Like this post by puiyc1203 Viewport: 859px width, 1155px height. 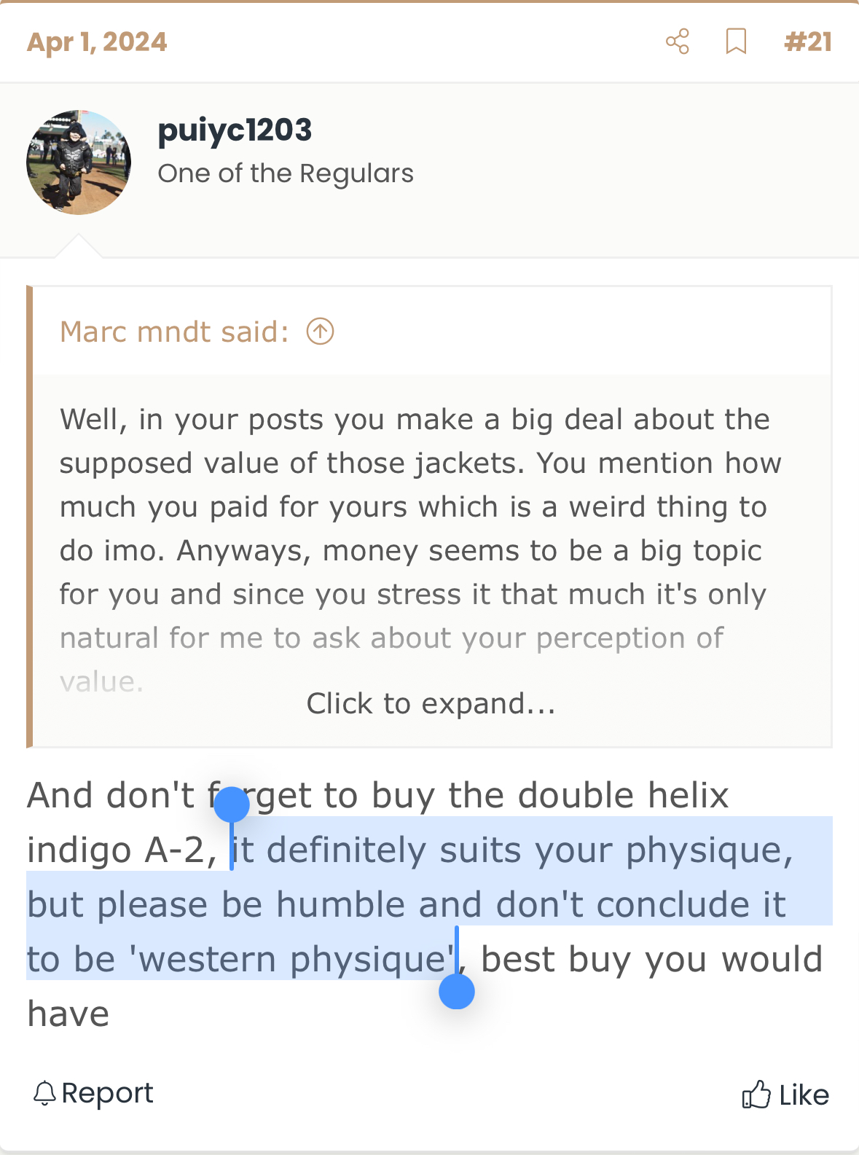[785, 1095]
